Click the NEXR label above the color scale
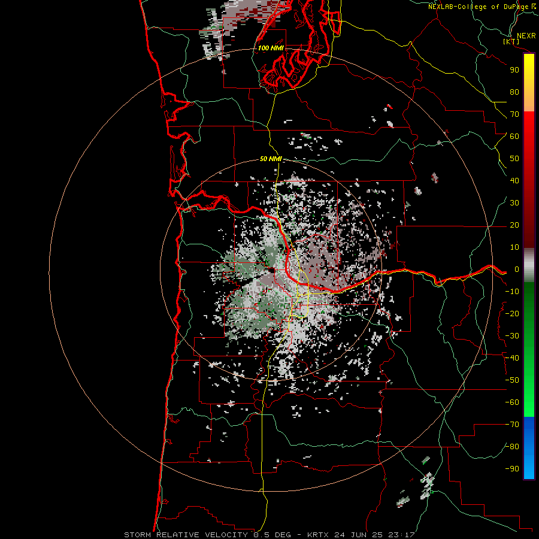 526,36
